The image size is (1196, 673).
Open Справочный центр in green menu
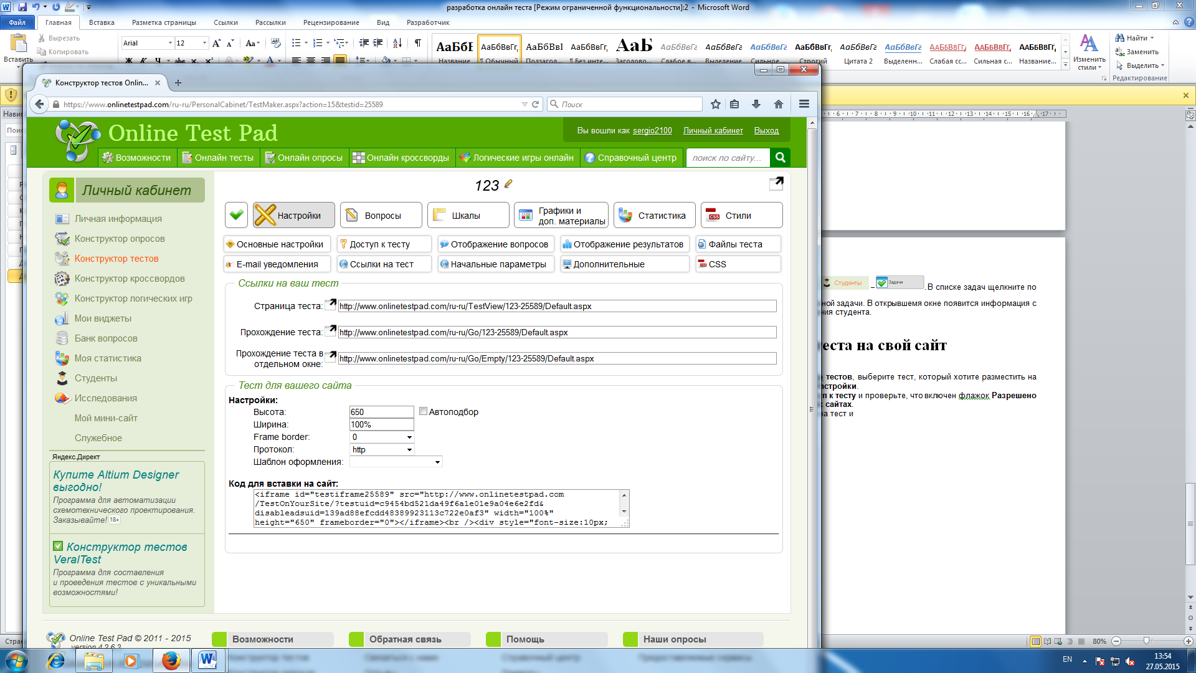pos(631,158)
